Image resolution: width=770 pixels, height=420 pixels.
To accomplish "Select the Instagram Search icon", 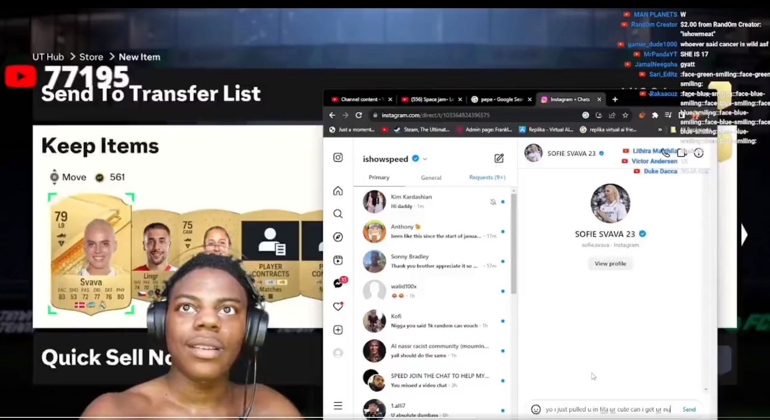I will (338, 213).
